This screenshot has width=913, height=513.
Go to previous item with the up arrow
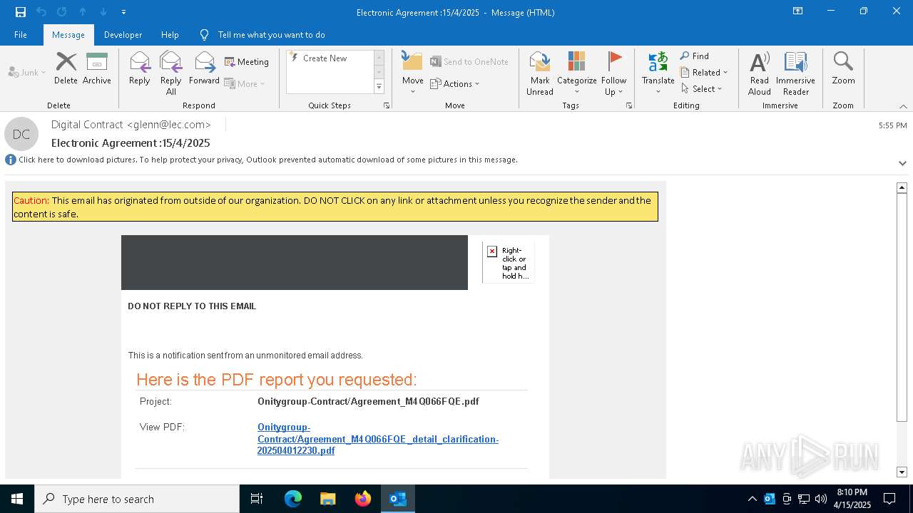[x=83, y=12]
